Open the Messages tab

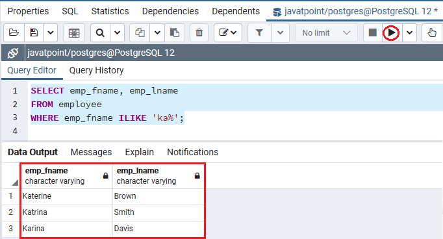91,152
